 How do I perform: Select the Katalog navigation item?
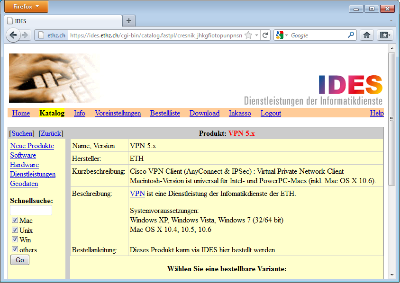pos(52,113)
